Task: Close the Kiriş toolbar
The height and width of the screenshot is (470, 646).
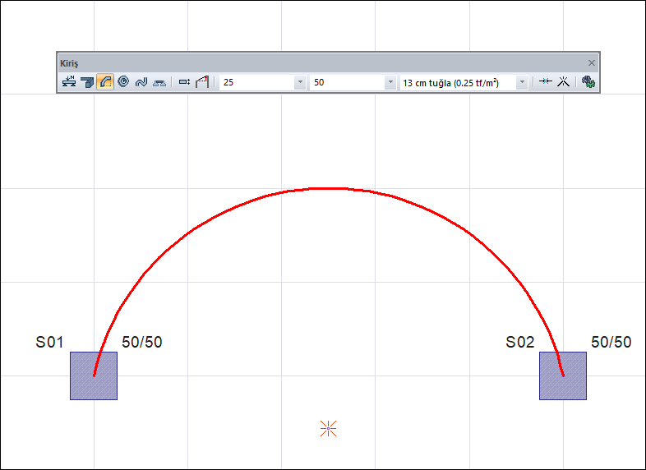Action: [591, 62]
